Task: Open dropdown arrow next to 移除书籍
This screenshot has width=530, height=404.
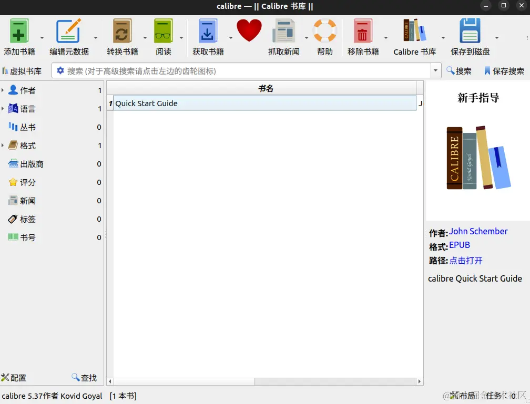Action: [x=386, y=37]
